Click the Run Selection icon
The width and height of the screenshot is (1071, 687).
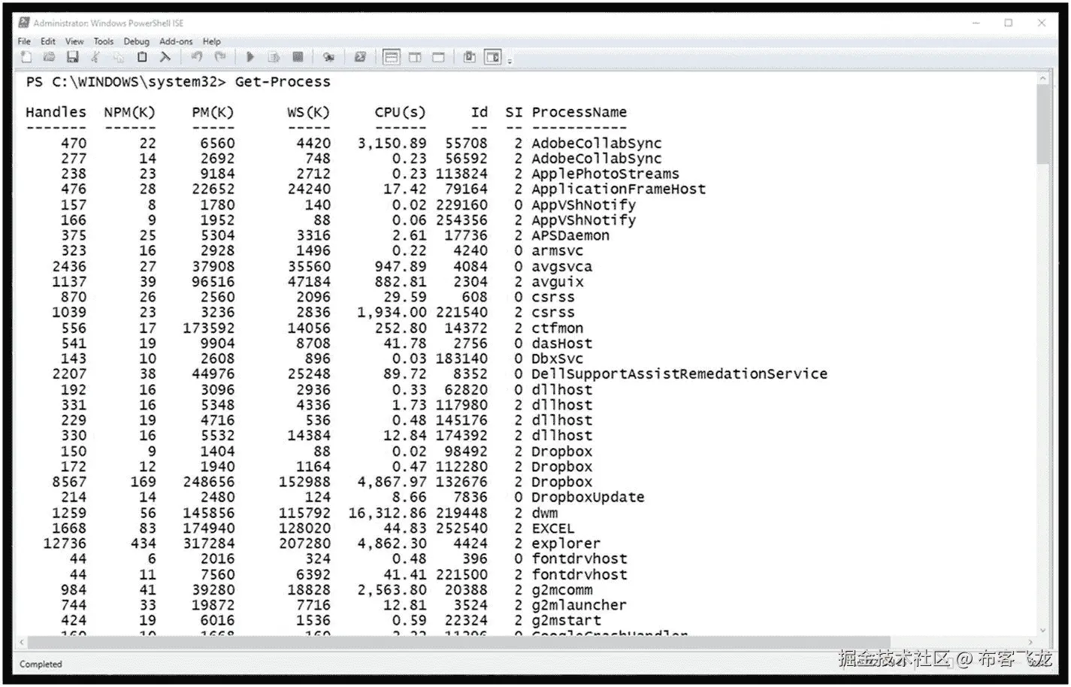click(274, 57)
